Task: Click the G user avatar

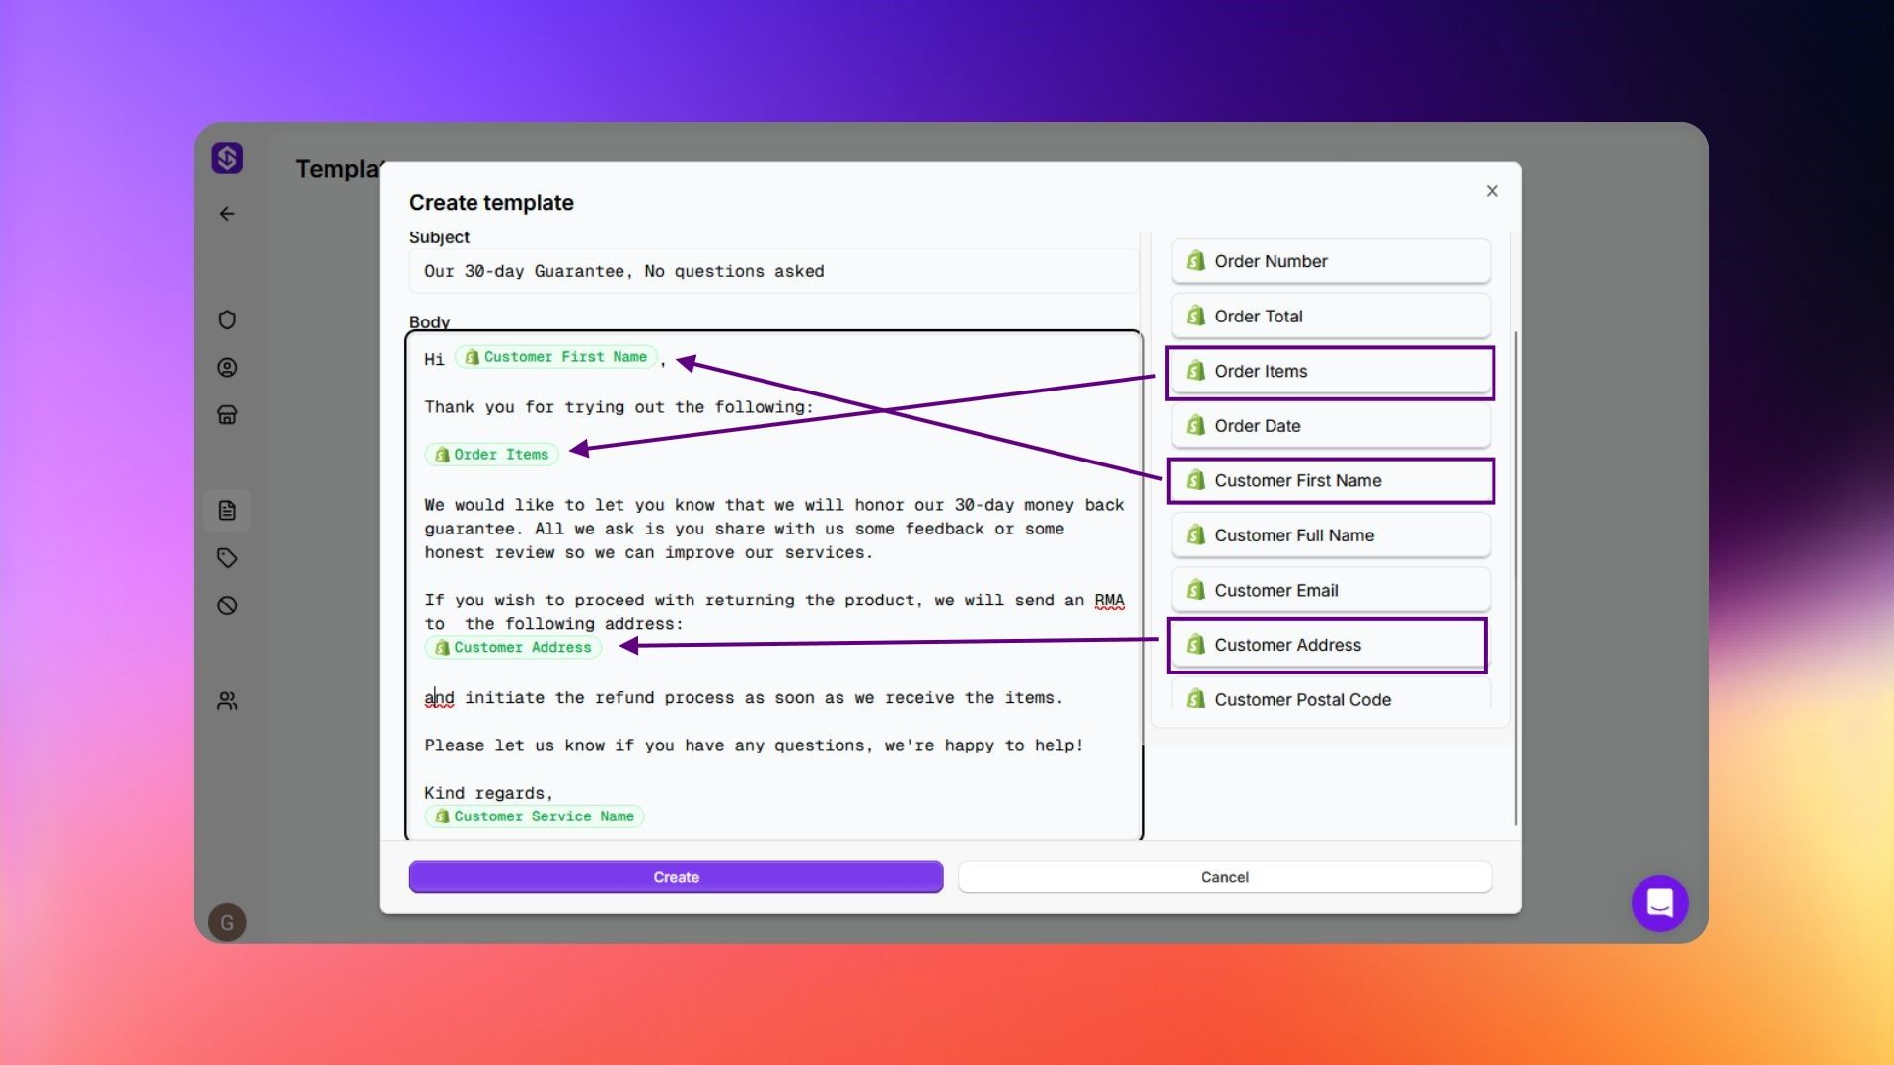Action: point(227,922)
